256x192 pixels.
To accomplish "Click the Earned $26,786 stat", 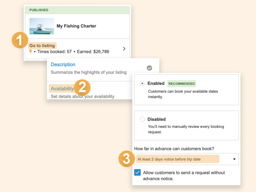I will click(x=93, y=52).
